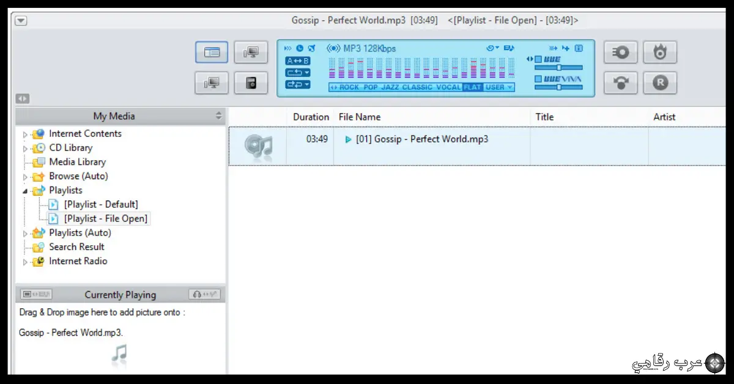Click the R record button icon
This screenshot has height=384, width=734.
[660, 83]
